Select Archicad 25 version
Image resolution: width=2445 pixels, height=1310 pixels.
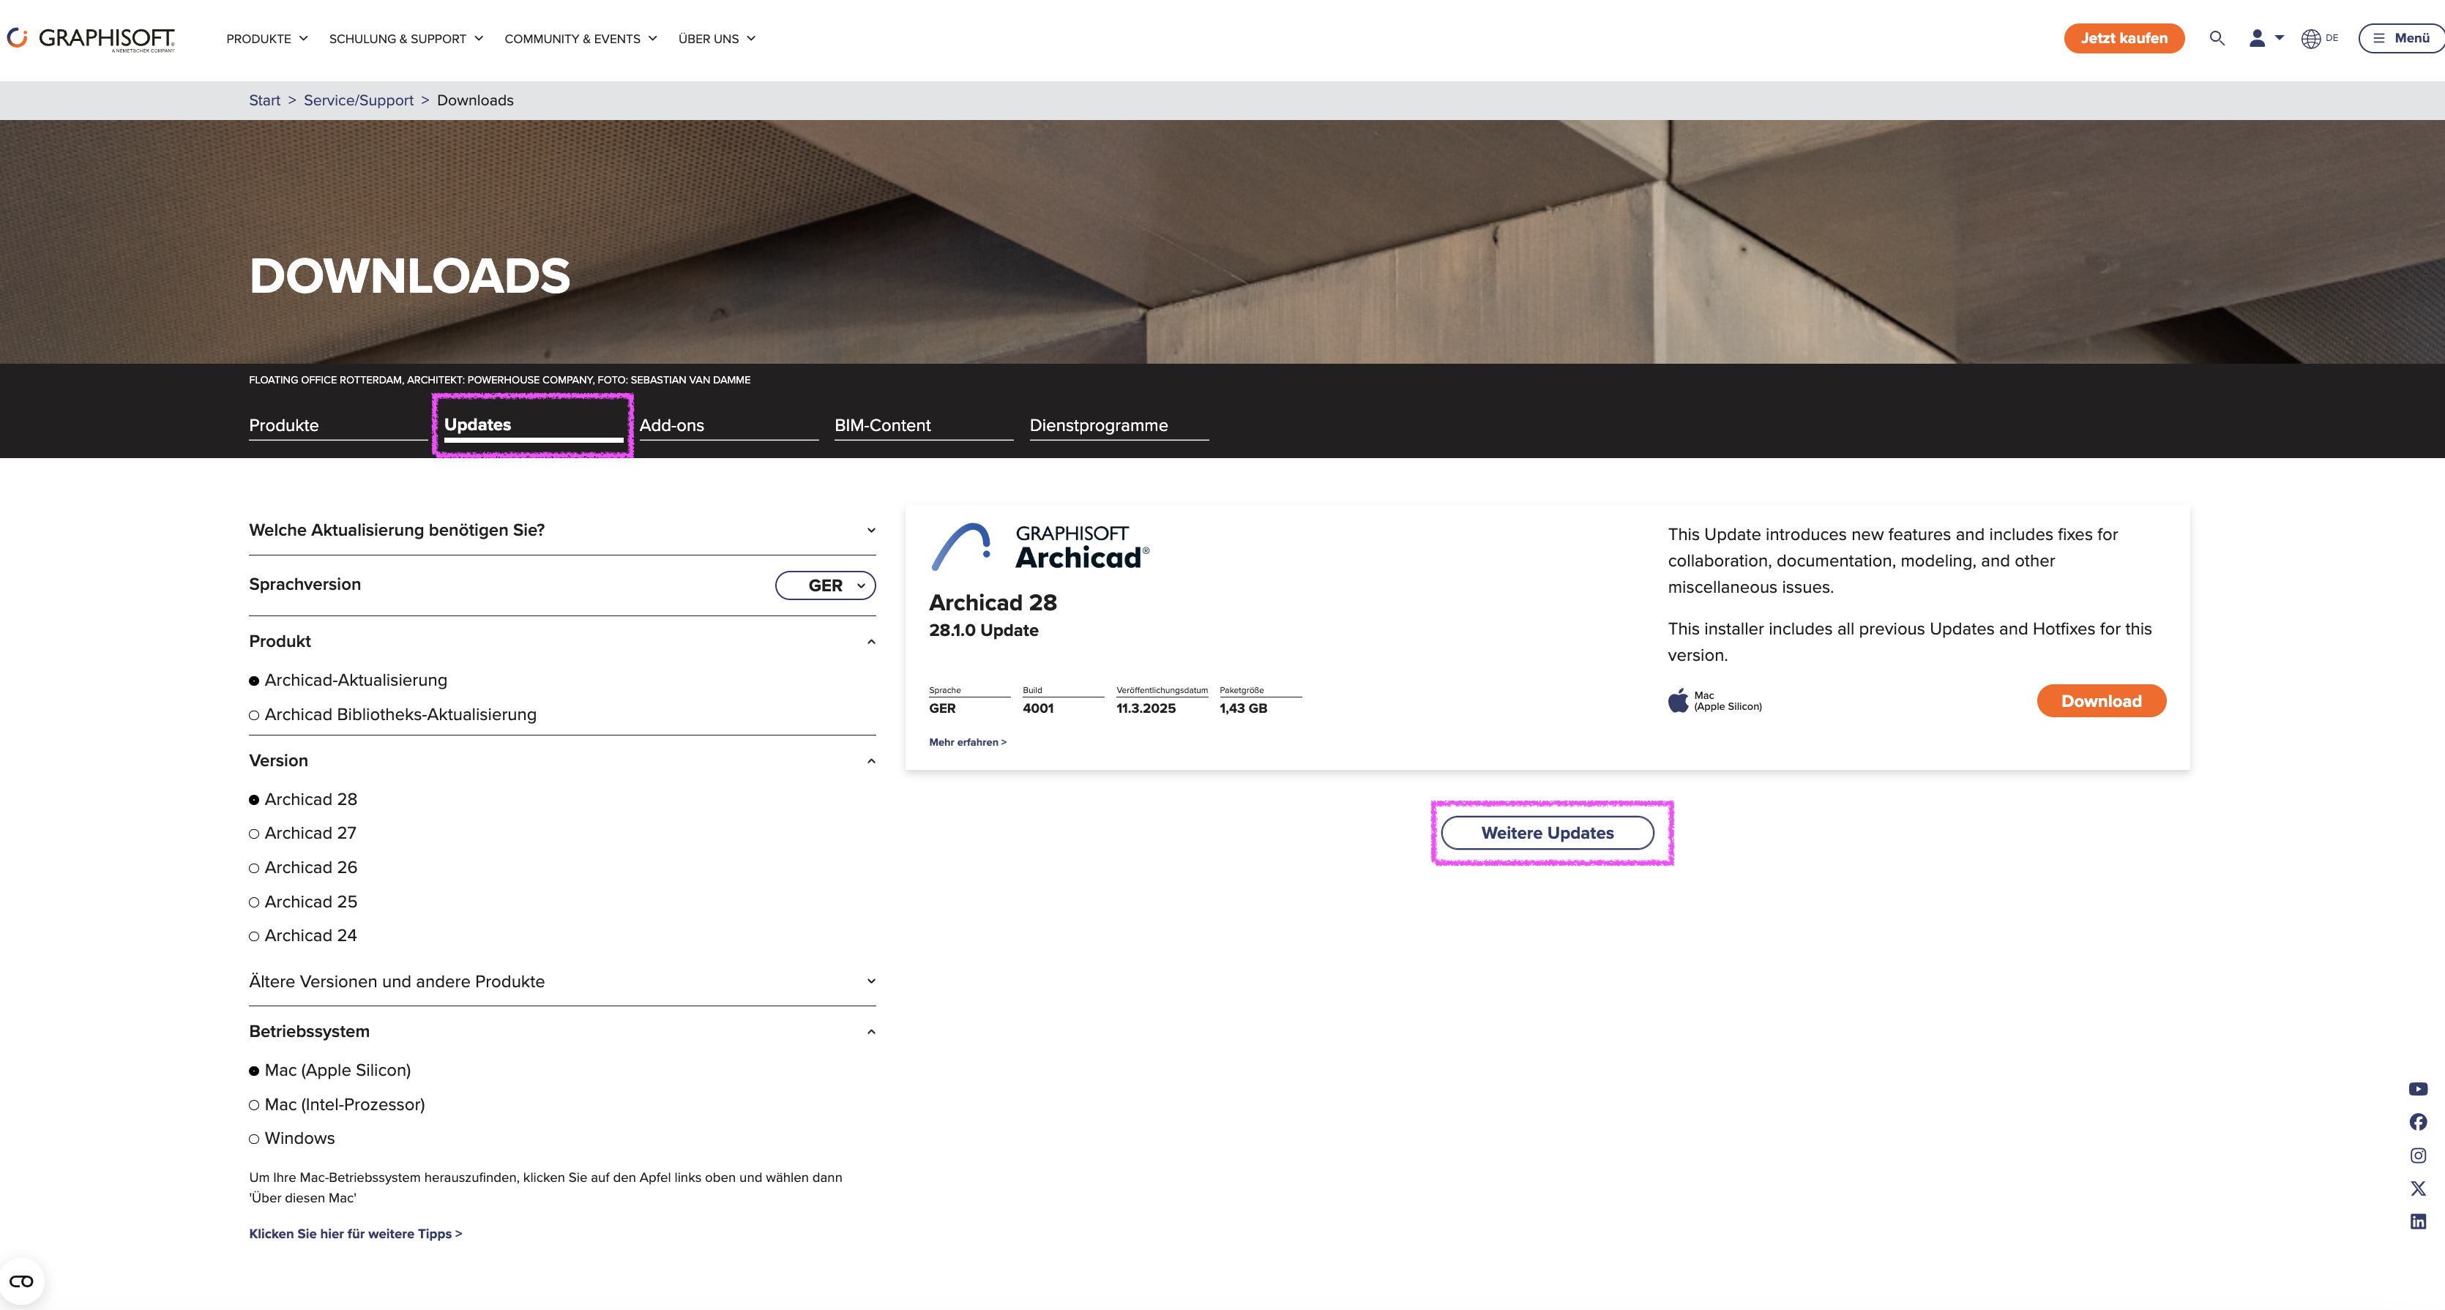(303, 901)
